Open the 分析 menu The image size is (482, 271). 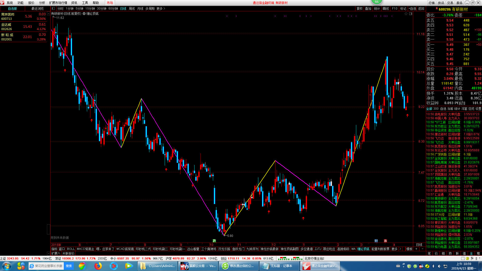tap(42, 3)
